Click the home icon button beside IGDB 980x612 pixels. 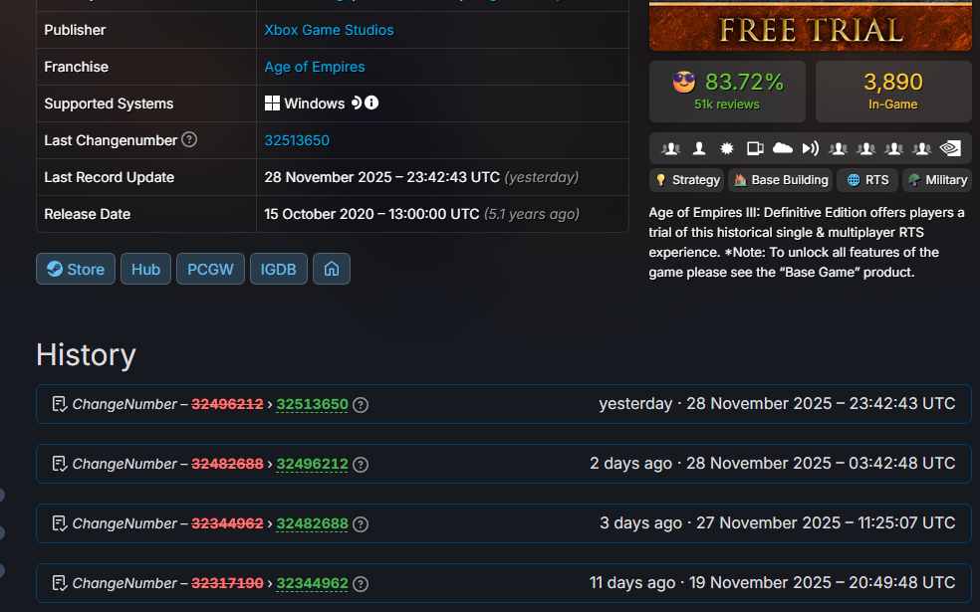tap(332, 269)
